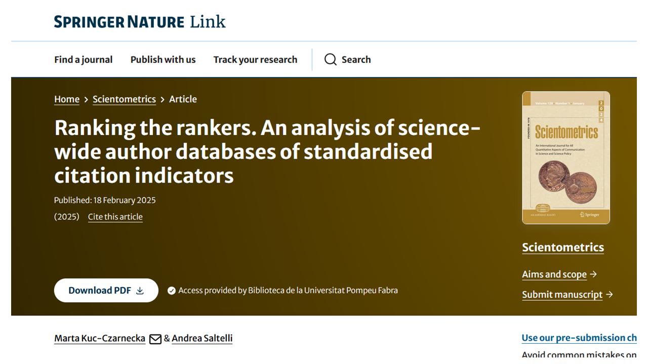
Task: Click the arrow next to Submit manuscript
Action: tap(610, 294)
